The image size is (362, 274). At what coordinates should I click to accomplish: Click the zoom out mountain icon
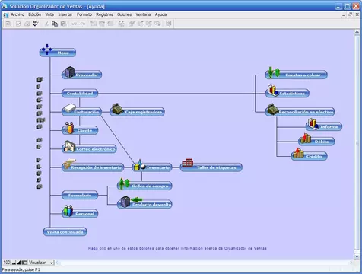(x=14, y=263)
